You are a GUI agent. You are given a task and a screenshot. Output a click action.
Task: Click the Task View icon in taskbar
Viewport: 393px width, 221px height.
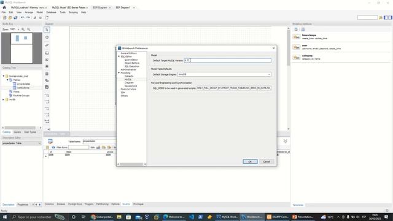84,217
